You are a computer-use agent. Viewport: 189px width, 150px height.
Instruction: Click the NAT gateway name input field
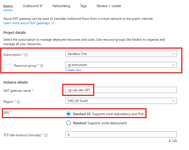(121, 90)
